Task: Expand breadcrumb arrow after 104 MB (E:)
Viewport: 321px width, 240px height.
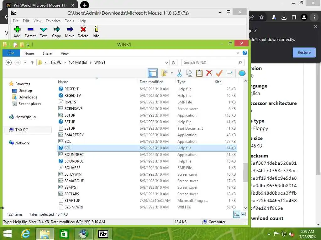Action: 91,62
